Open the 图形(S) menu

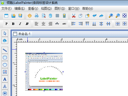coord(60,8)
